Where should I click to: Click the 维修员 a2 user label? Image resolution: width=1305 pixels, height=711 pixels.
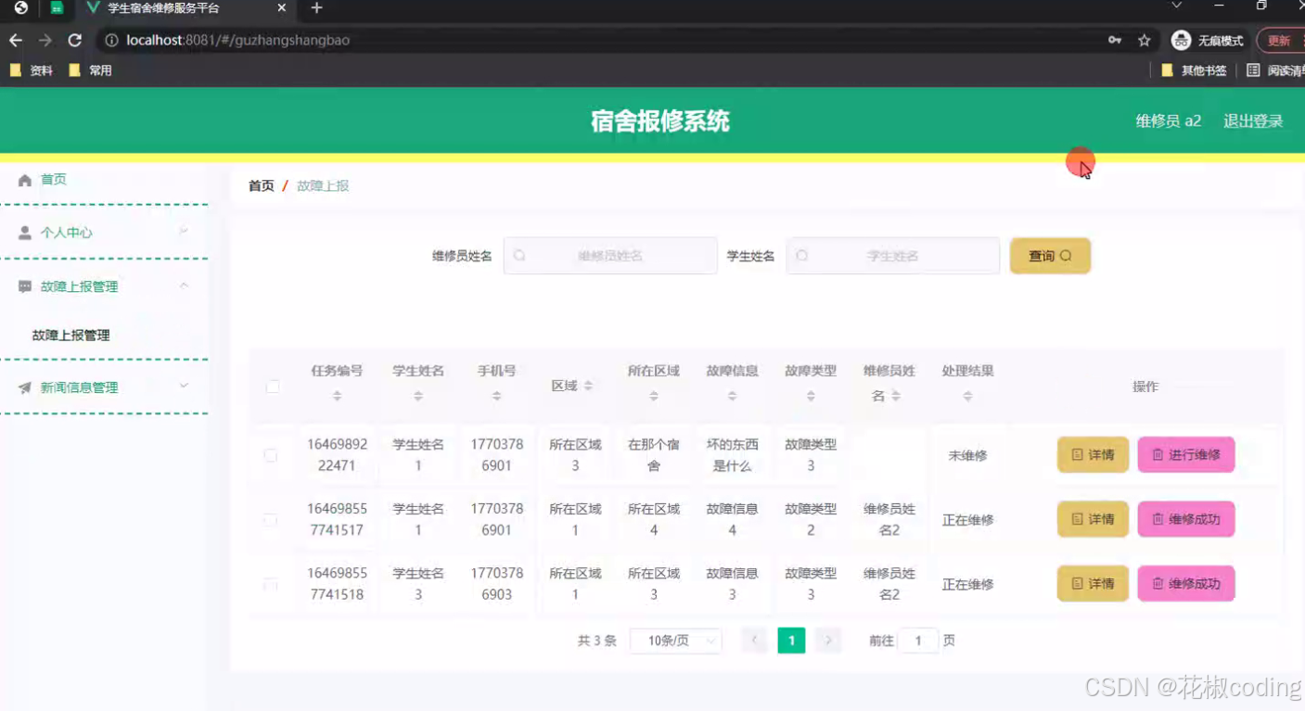[1169, 121]
